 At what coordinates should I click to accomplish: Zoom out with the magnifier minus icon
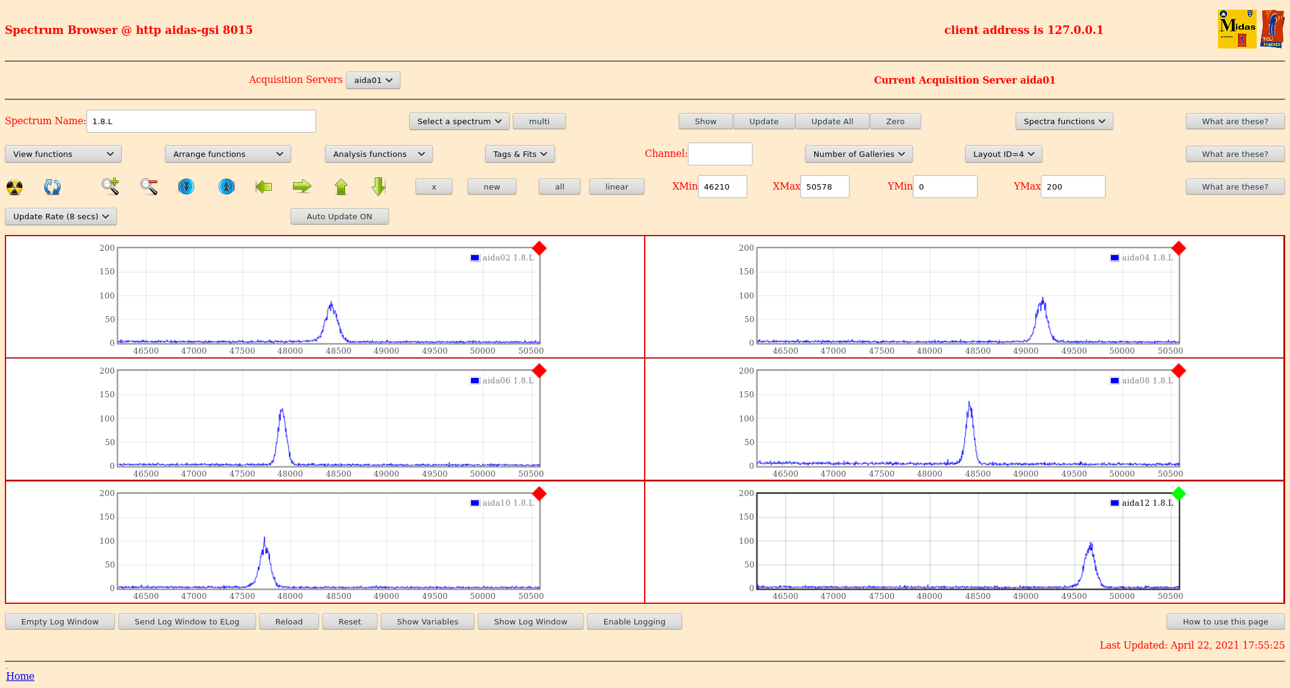pos(149,187)
